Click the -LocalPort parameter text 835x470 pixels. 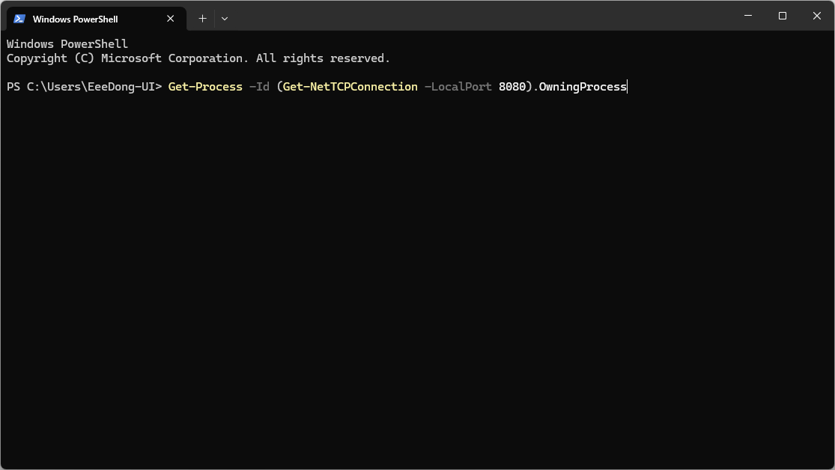point(458,87)
